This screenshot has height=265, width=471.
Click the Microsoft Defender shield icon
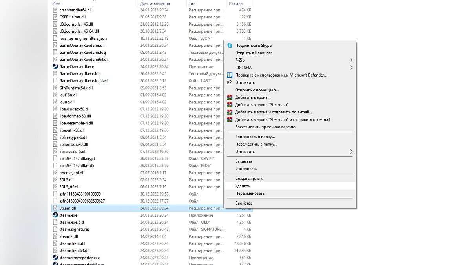[230, 75]
